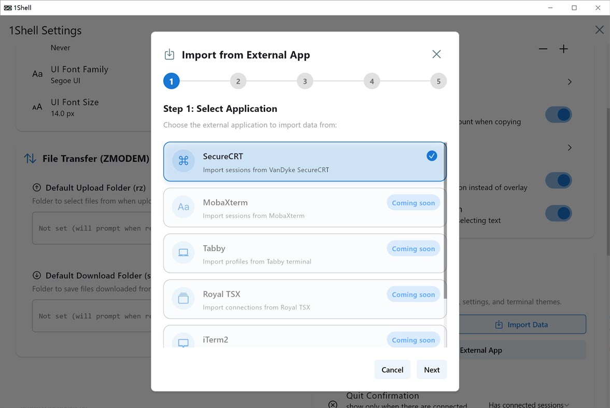This screenshot has width=610, height=408.
Task: Click the File Transfer arrows icon
Action: (30, 159)
